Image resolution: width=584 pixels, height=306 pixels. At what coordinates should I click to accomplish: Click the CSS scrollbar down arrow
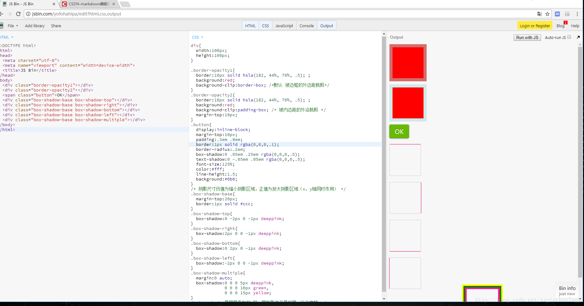point(384,299)
